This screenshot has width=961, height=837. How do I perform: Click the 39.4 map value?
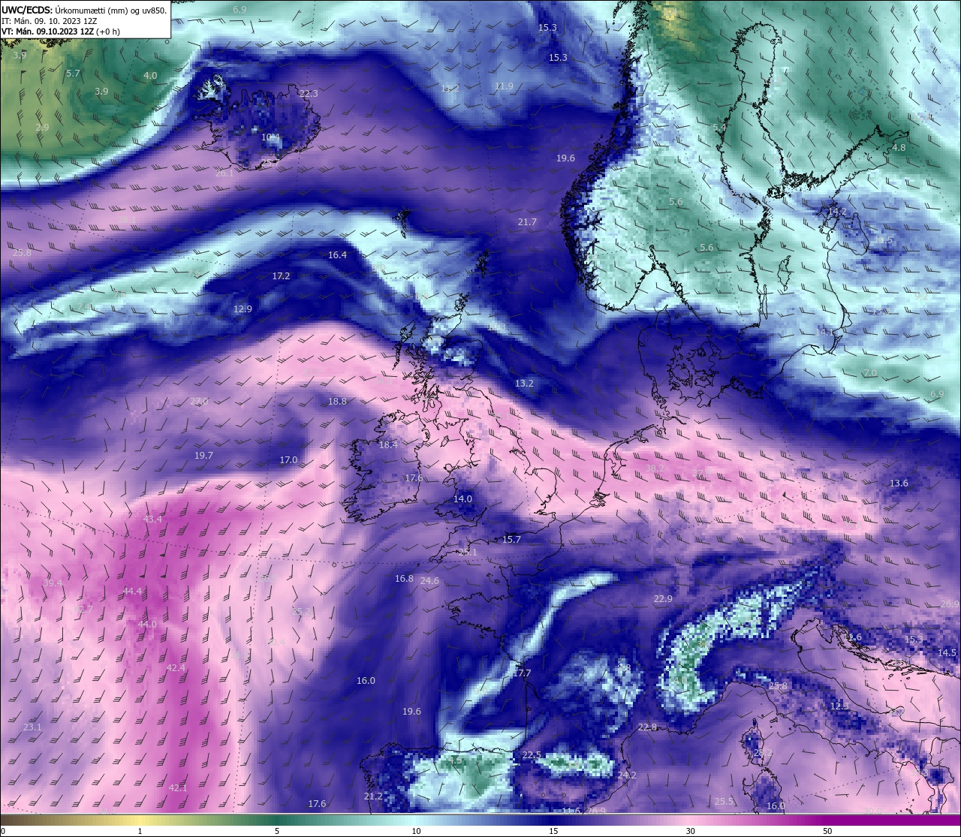coord(53,583)
